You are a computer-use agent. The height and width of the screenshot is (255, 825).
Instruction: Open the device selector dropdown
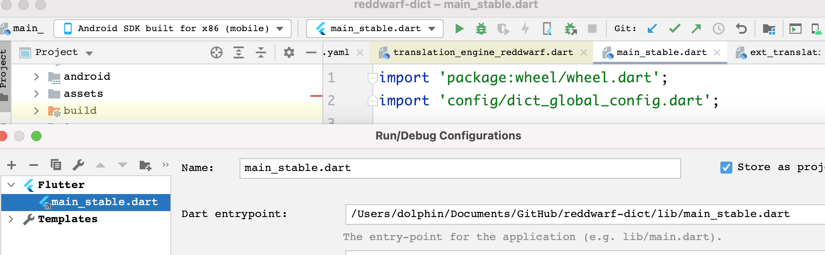173,29
